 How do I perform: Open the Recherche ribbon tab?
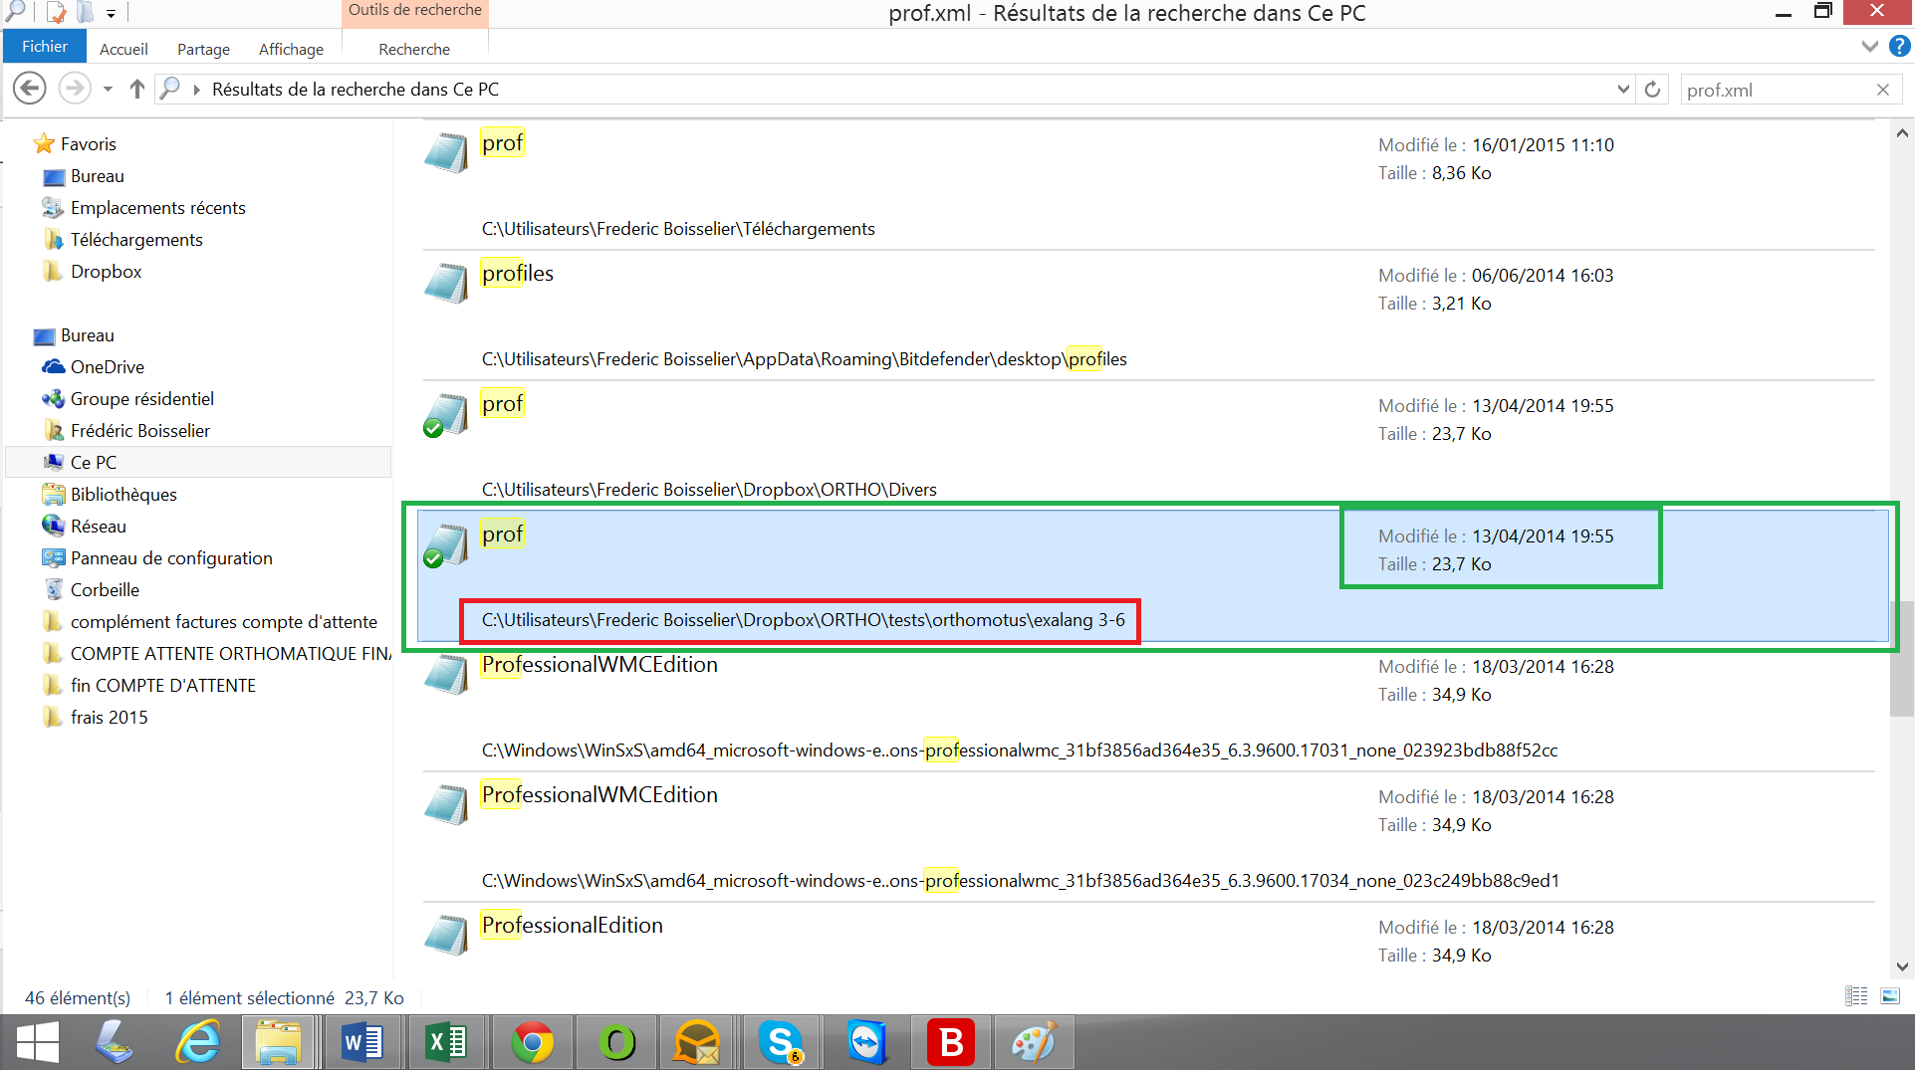pos(414,49)
